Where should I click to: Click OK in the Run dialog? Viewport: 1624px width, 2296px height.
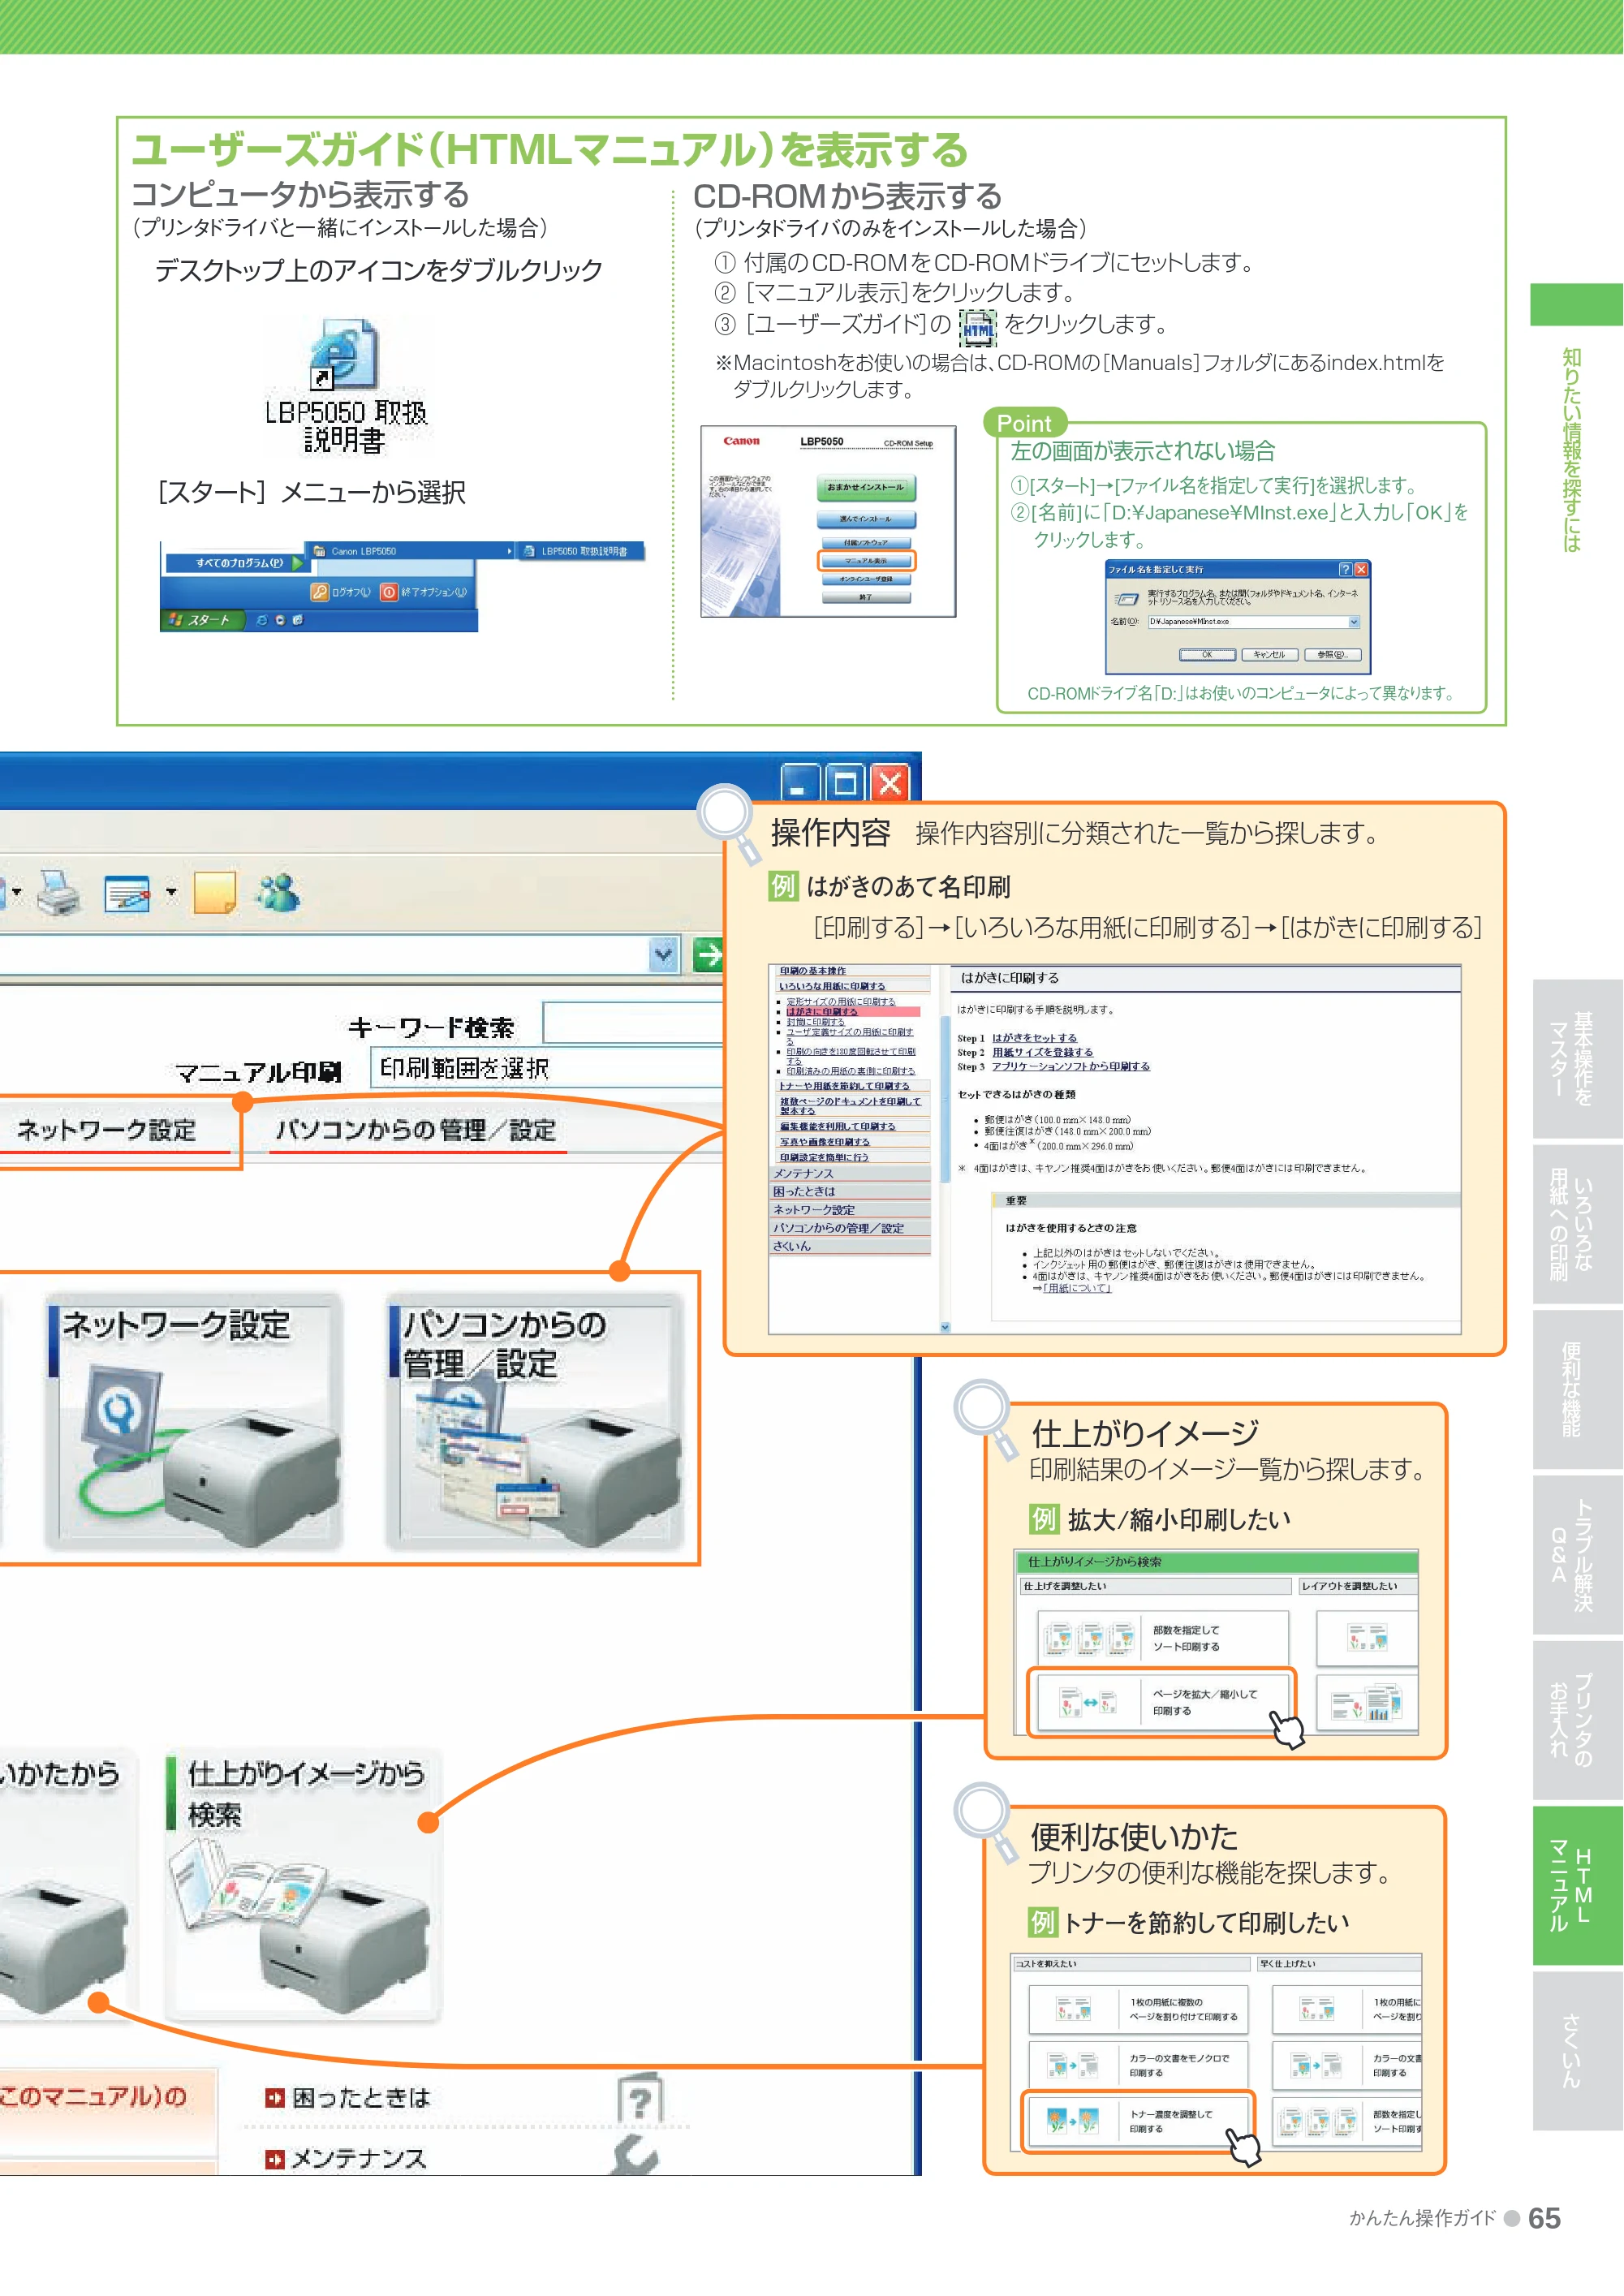(1207, 654)
